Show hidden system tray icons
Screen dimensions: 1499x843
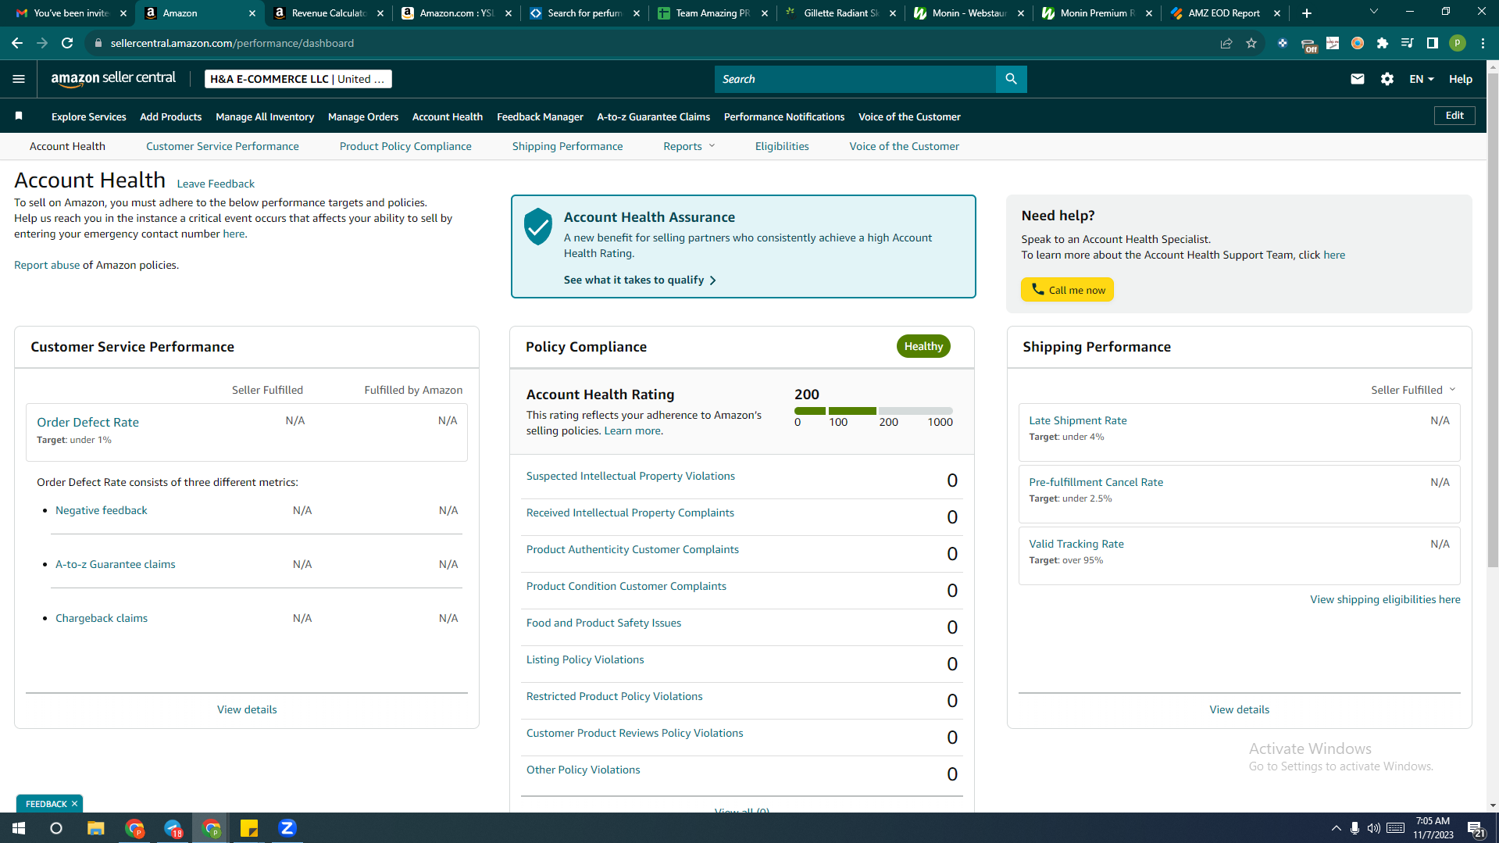click(1337, 828)
